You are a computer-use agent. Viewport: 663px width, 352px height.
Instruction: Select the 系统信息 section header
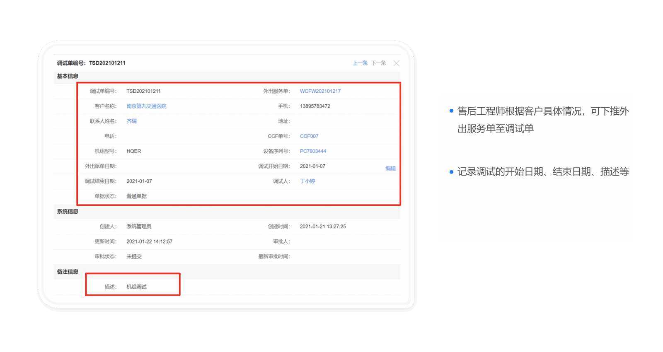tap(68, 212)
